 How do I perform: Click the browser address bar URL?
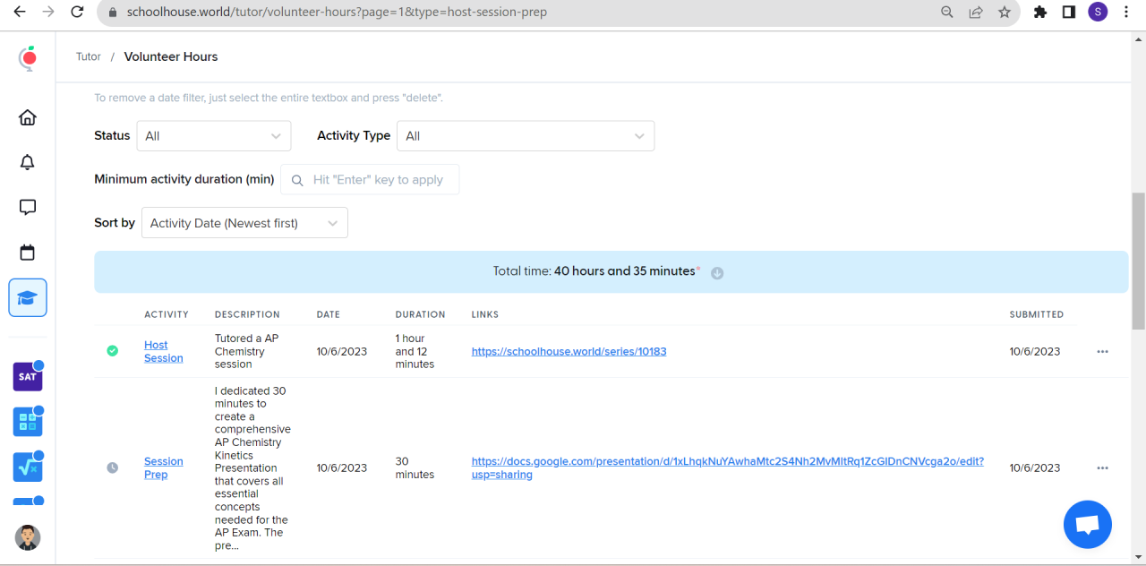tap(337, 13)
